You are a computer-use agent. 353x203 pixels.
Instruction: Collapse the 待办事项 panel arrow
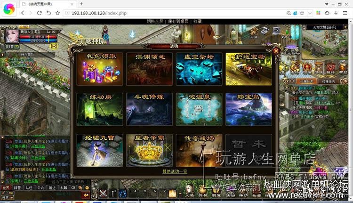pos(2,55)
